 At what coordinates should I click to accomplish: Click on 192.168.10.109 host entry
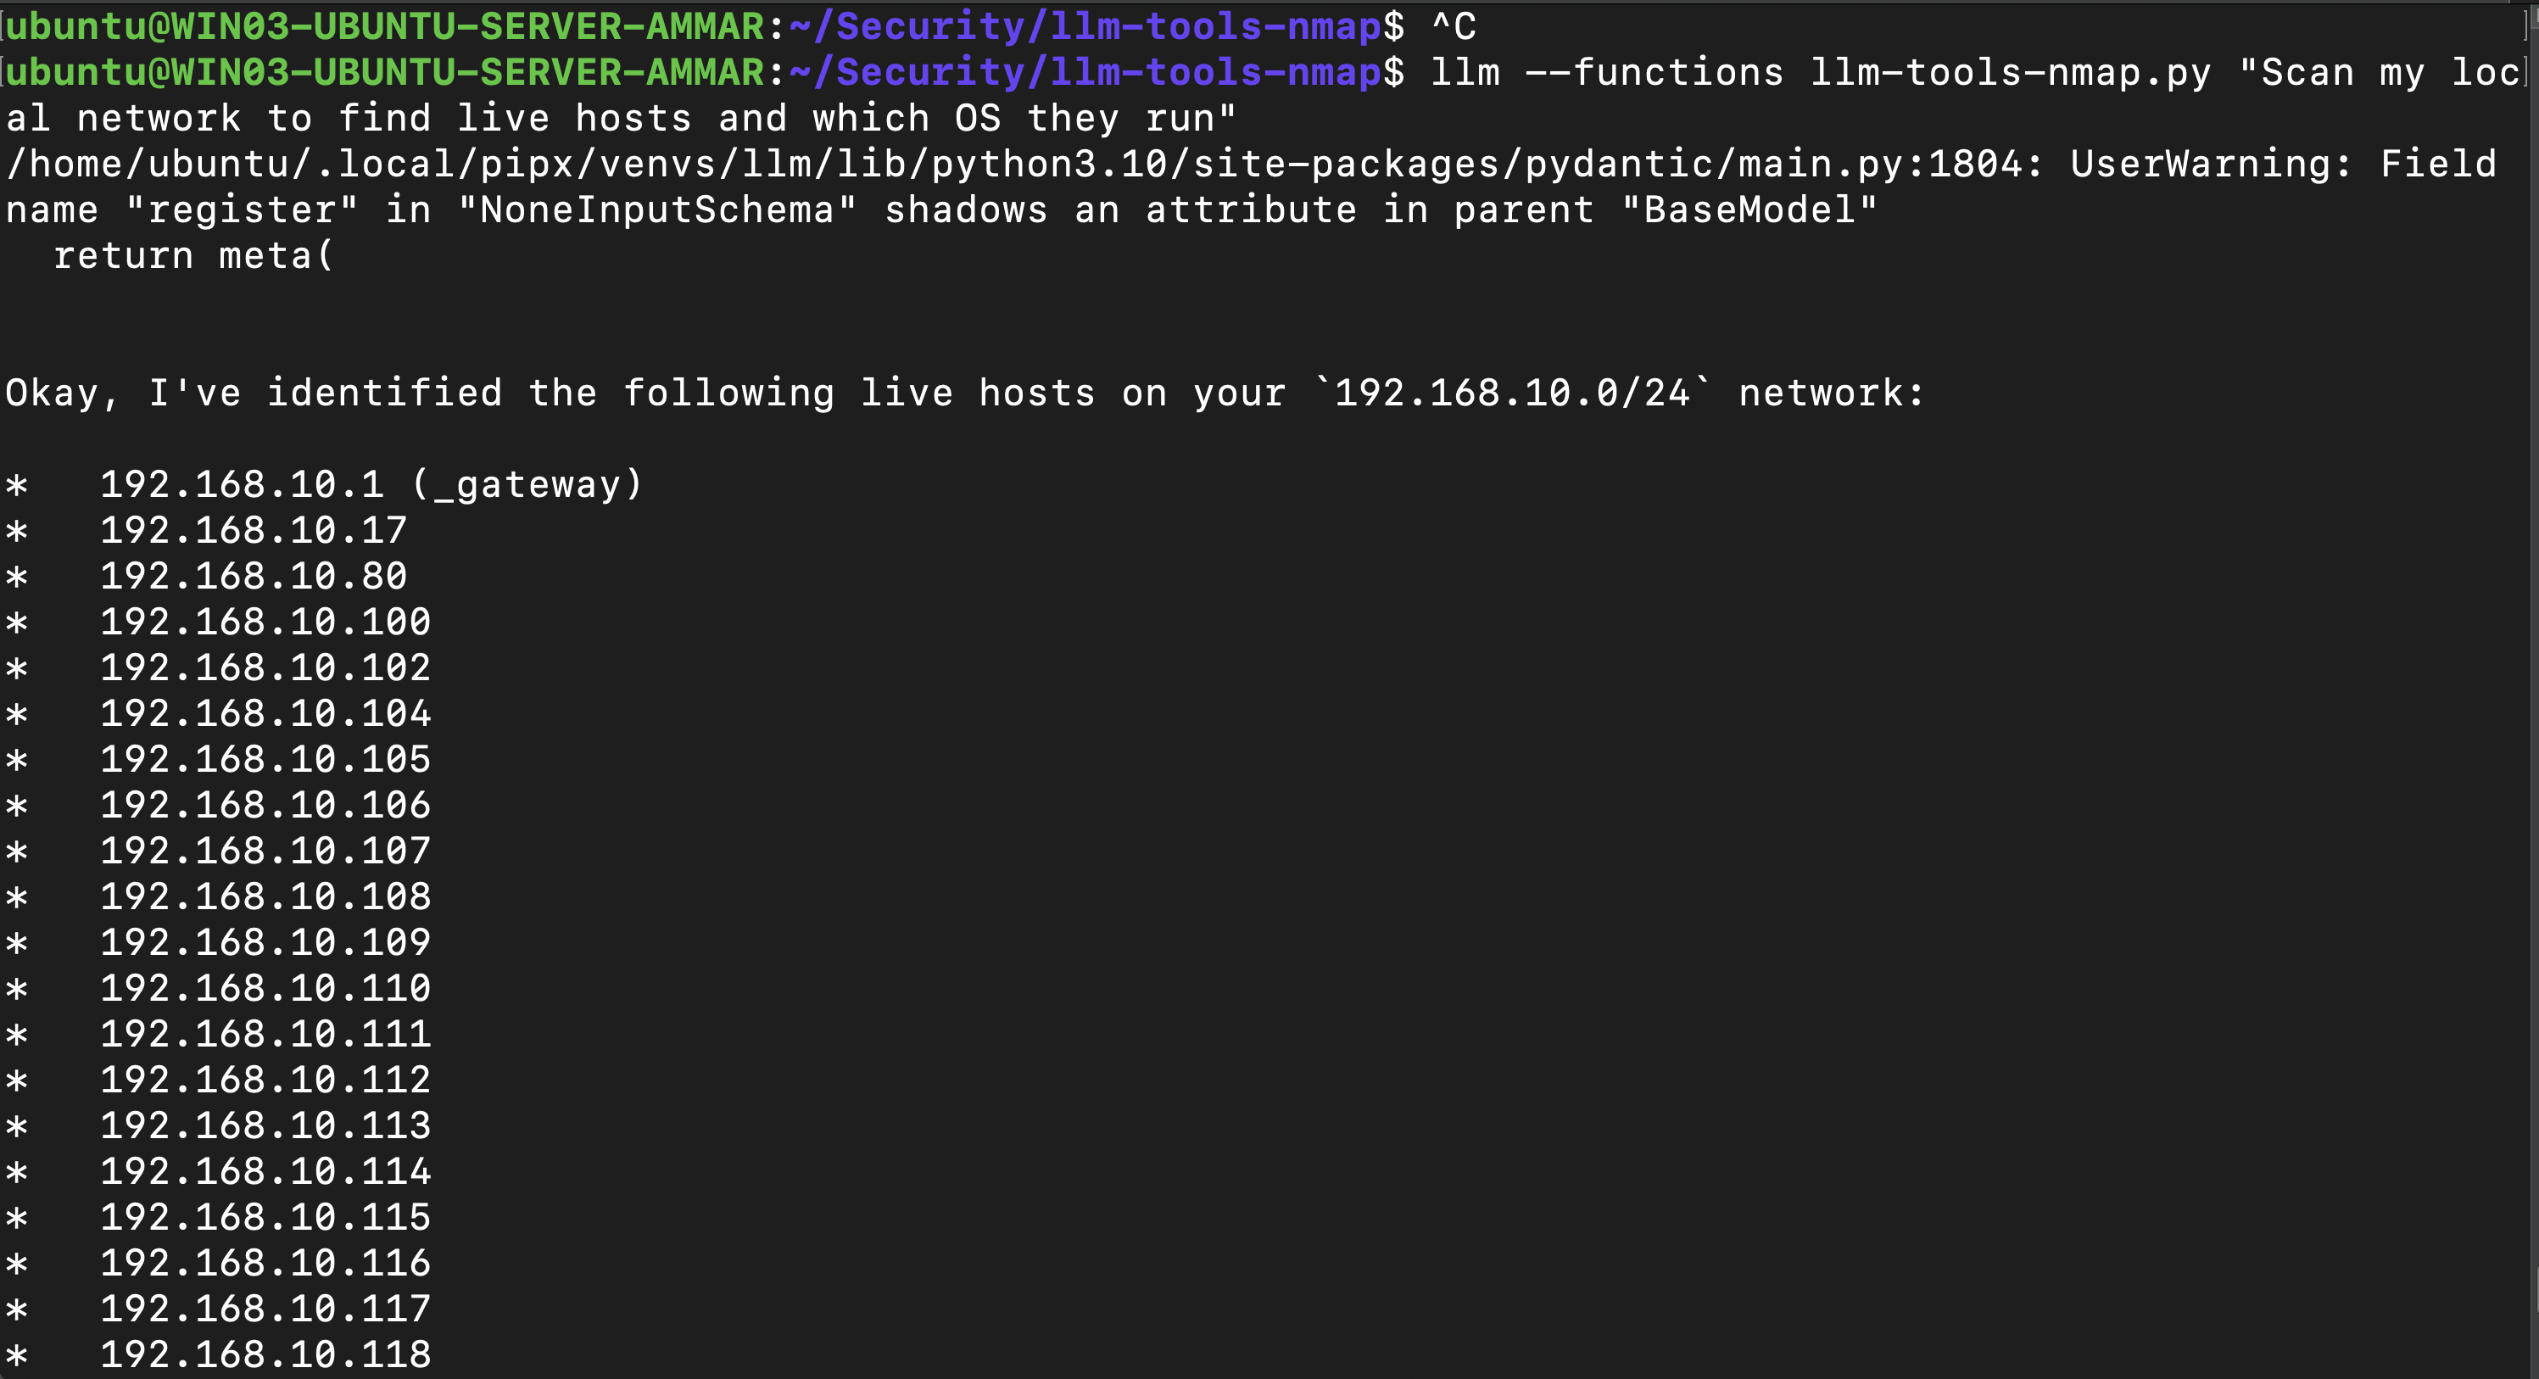265,942
